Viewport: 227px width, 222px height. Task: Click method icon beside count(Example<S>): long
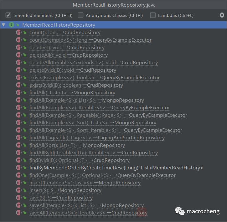tap(19, 40)
